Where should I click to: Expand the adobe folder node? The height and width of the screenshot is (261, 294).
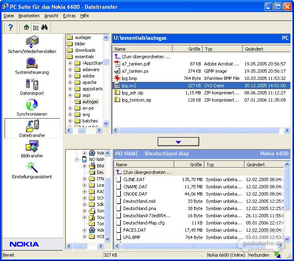[x=70, y=76]
